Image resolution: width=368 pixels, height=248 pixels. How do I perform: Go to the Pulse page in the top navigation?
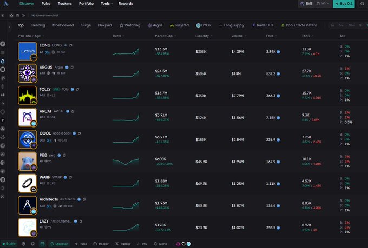pyautogui.click(x=46, y=4)
